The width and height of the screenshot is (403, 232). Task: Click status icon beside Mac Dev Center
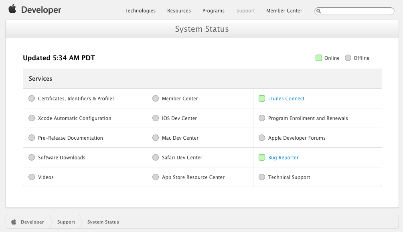pyautogui.click(x=156, y=138)
